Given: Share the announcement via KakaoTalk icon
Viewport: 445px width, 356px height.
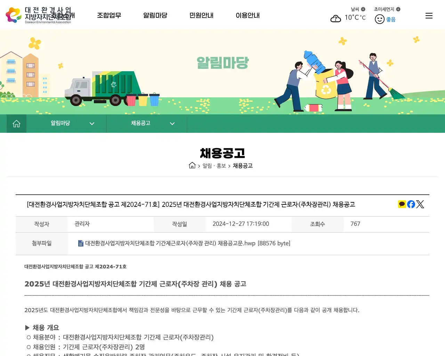Looking at the screenshot, I should click(402, 204).
